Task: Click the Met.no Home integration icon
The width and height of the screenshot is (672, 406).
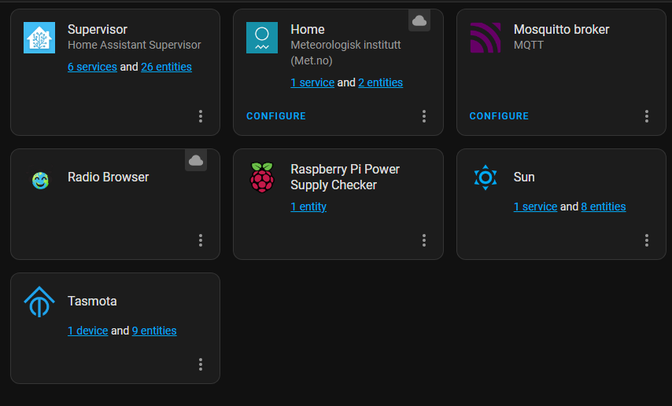Action: pyautogui.click(x=262, y=38)
